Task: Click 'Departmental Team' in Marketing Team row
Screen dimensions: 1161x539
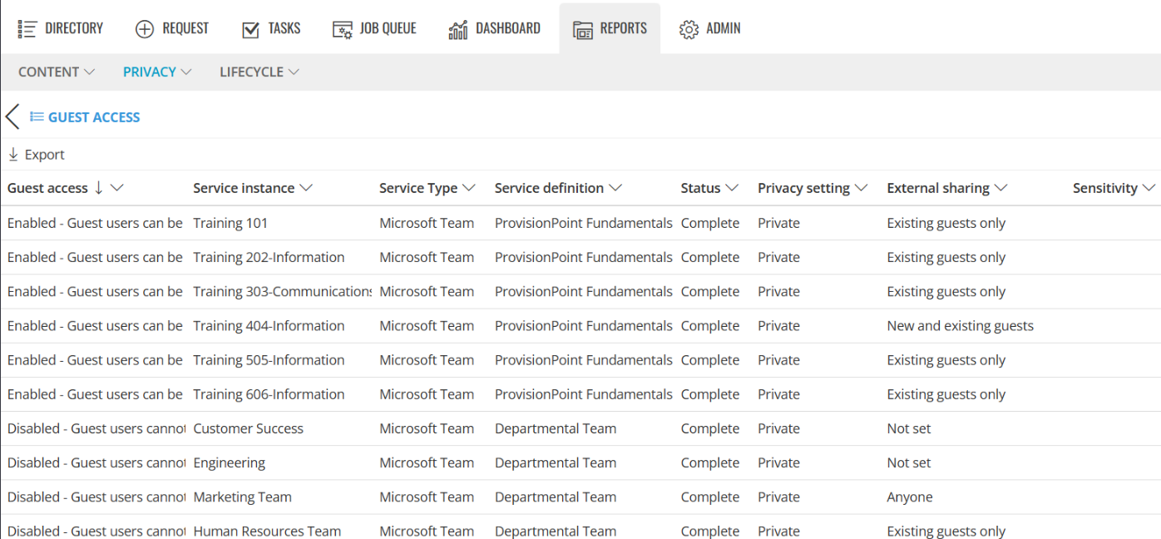Action: (x=556, y=497)
